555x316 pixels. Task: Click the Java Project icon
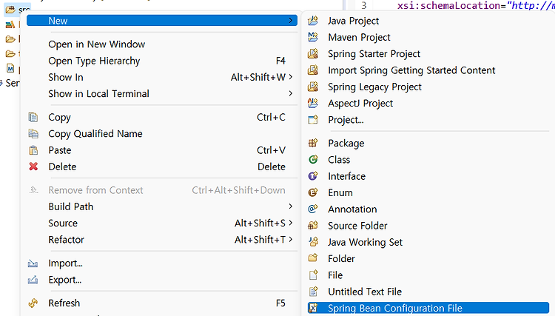pos(313,21)
